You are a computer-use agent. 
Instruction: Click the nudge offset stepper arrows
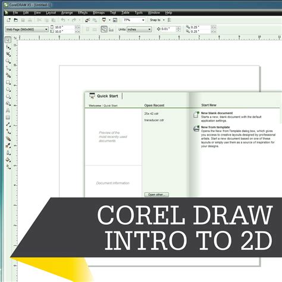[178, 29]
